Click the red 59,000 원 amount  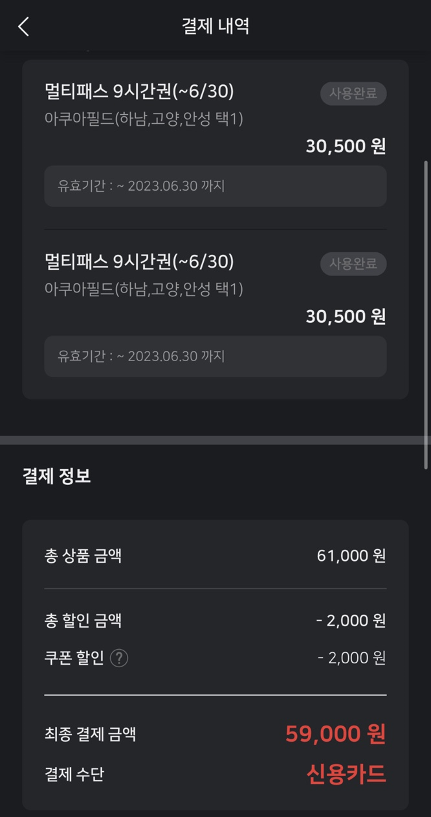337,733
